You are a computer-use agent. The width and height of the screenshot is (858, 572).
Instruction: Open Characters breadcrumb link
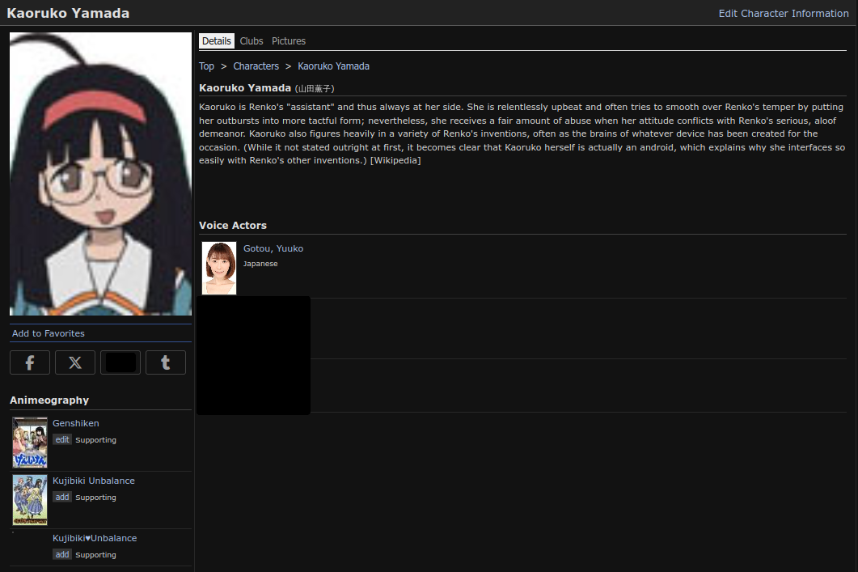coord(256,66)
